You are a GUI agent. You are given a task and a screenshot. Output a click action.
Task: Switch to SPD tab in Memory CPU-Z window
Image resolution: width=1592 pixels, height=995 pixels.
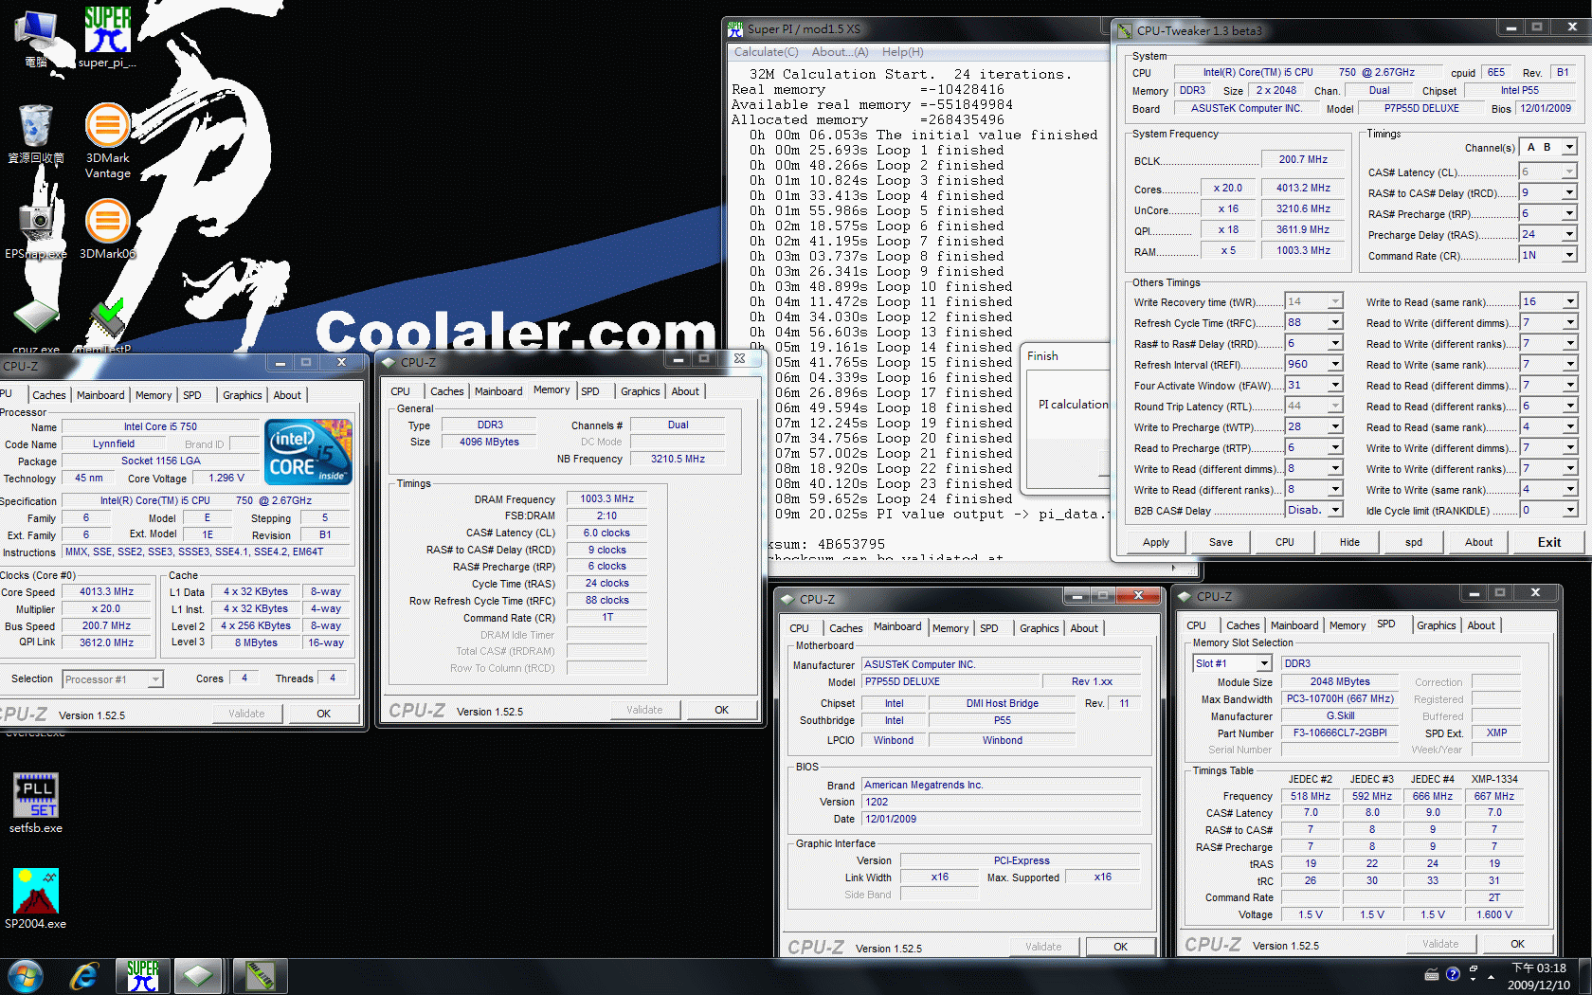point(590,391)
